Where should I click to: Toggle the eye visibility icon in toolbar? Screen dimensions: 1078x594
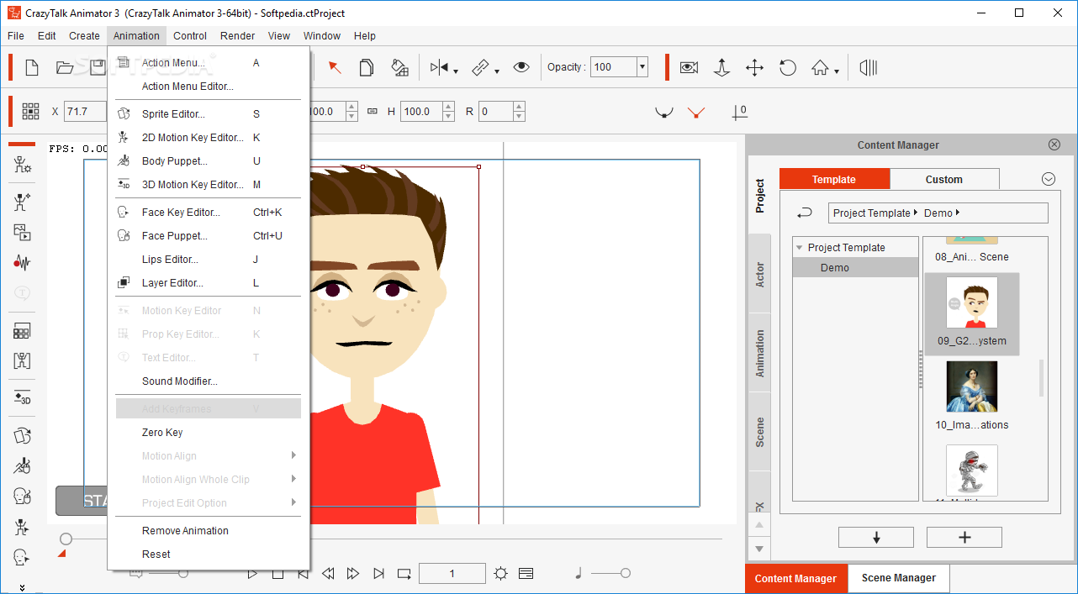tap(521, 68)
